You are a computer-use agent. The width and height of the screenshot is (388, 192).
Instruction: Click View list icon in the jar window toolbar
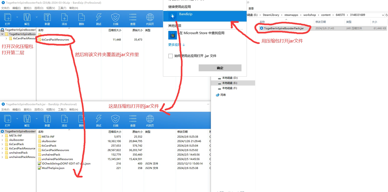point(133,119)
